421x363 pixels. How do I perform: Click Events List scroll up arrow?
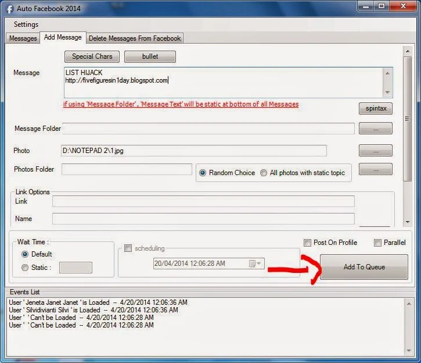[409, 304]
